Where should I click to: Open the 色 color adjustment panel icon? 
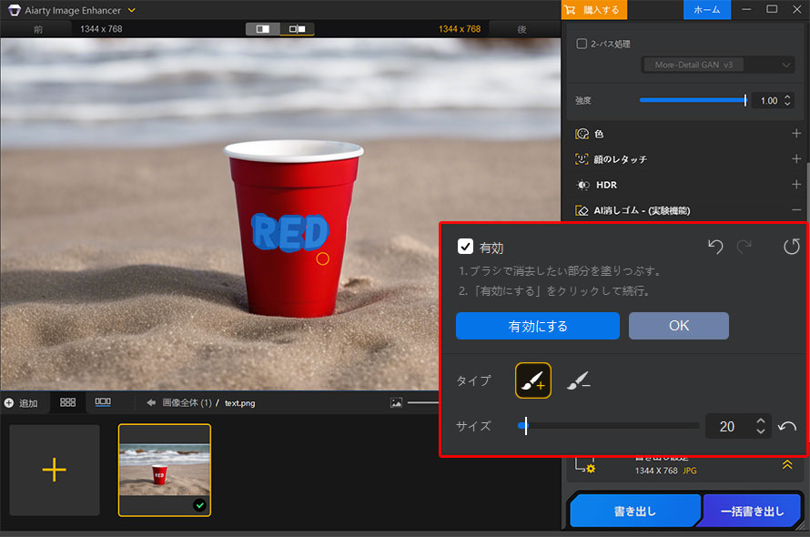(x=582, y=134)
